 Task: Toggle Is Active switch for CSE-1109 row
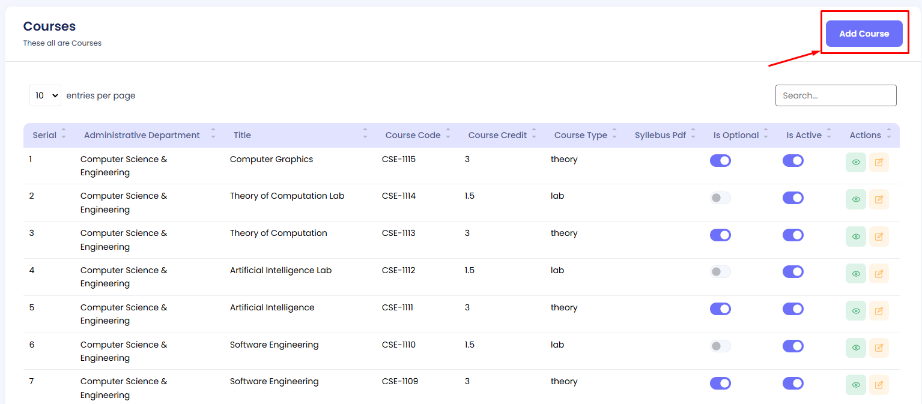[x=793, y=383]
